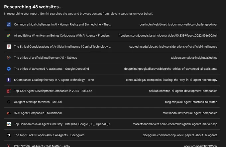This screenshot has width=226, height=147.
Task: Click the frontiersin.org journals URL
Action: (x=168, y=35)
